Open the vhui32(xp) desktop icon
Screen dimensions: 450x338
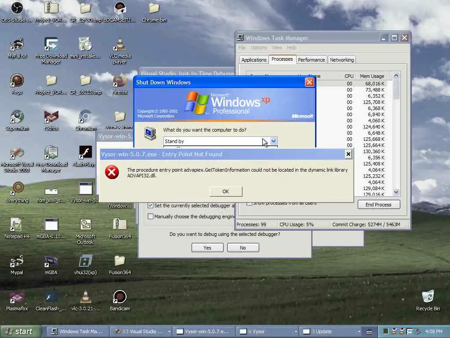[86, 265]
